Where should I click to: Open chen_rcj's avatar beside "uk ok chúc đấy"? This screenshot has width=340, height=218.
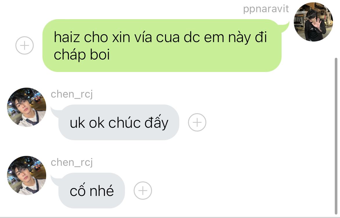[x=26, y=107]
